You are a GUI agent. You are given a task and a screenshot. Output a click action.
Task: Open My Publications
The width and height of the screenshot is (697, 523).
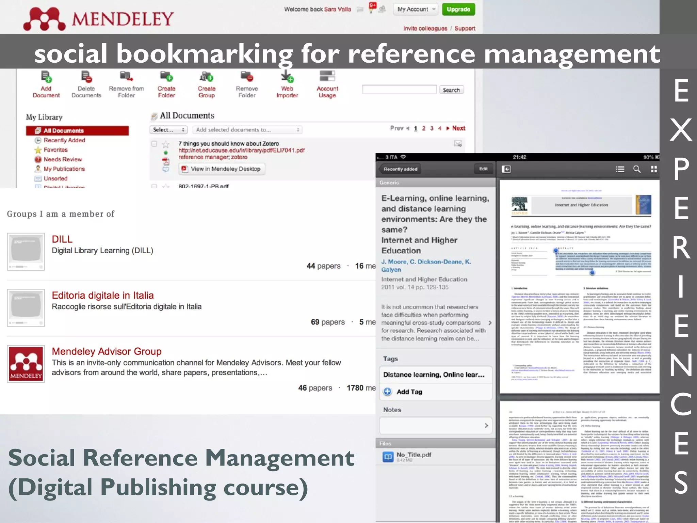pyautogui.click(x=64, y=169)
